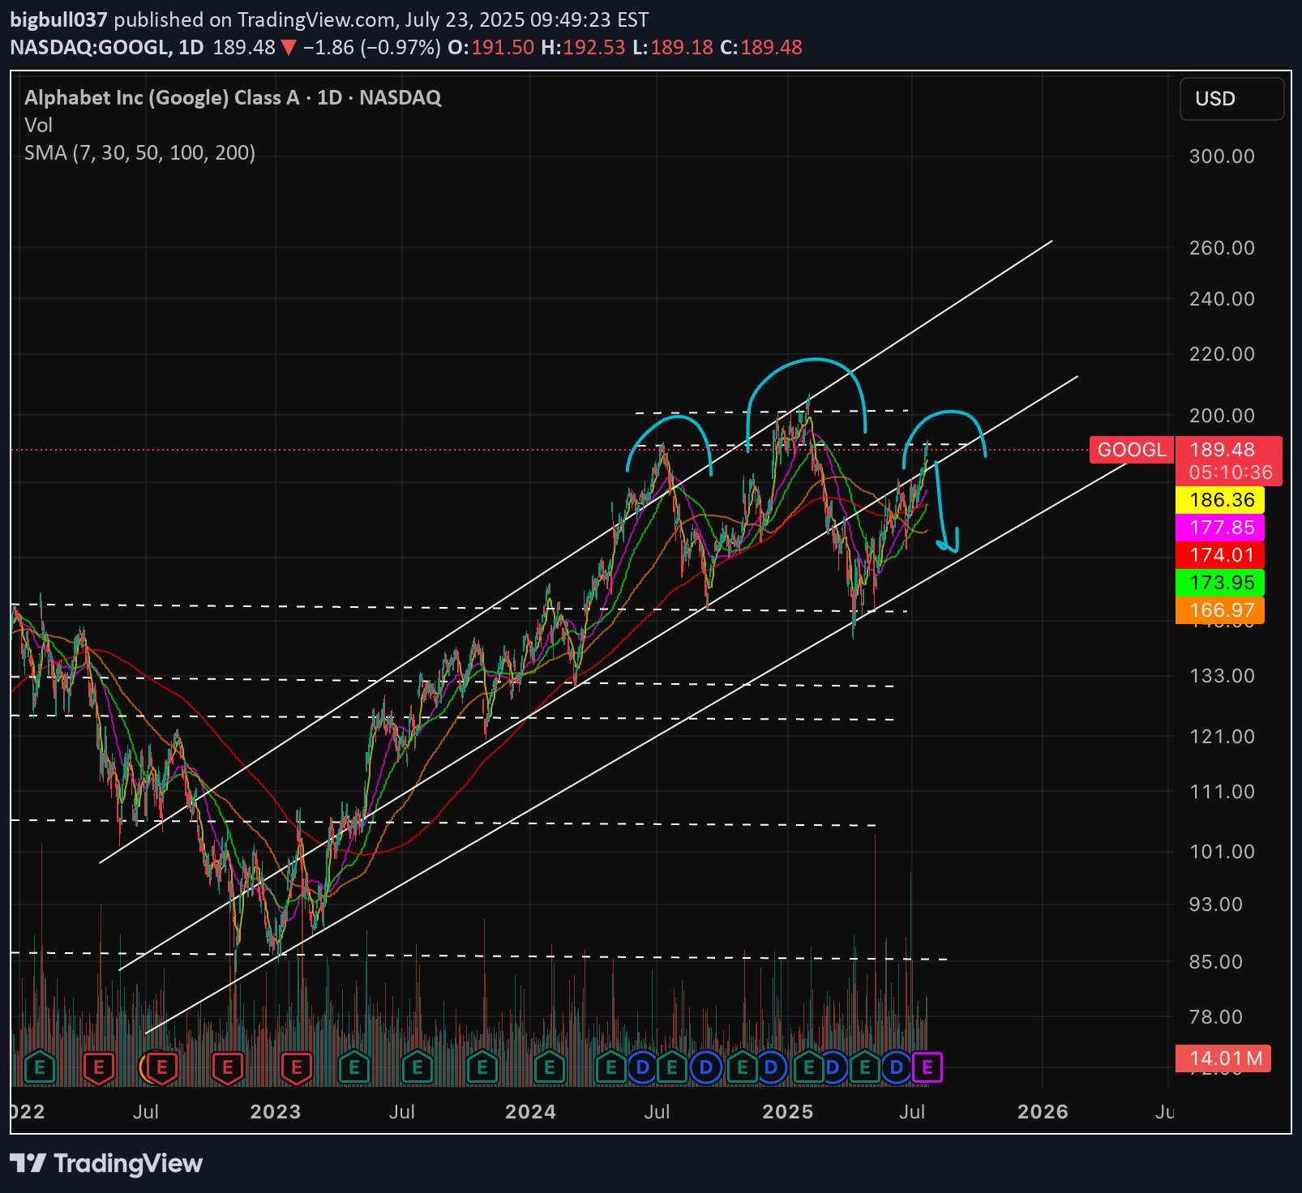This screenshot has height=1193, width=1302.
Task: Click the Vol indicator legend
Action: (38, 126)
